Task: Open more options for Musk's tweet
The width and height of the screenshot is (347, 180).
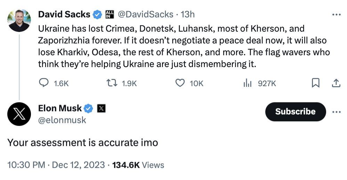Action: [x=336, y=112]
